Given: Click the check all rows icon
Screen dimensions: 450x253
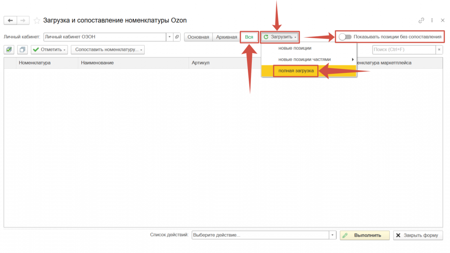Looking at the screenshot, I should coord(9,50).
